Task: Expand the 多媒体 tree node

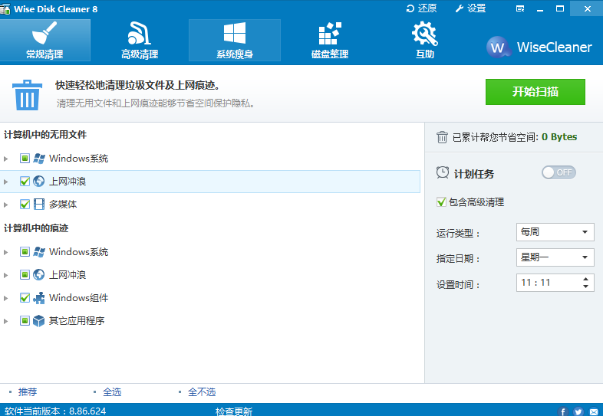Action: pos(6,205)
